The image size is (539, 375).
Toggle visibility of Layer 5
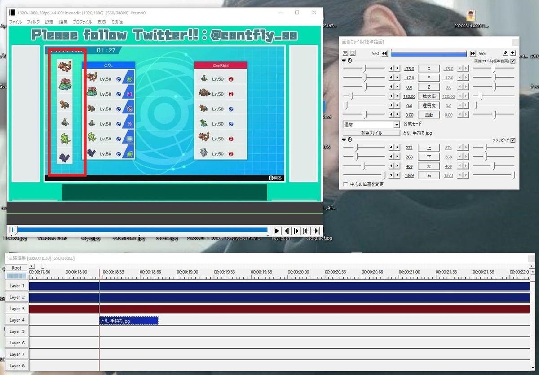tap(17, 331)
